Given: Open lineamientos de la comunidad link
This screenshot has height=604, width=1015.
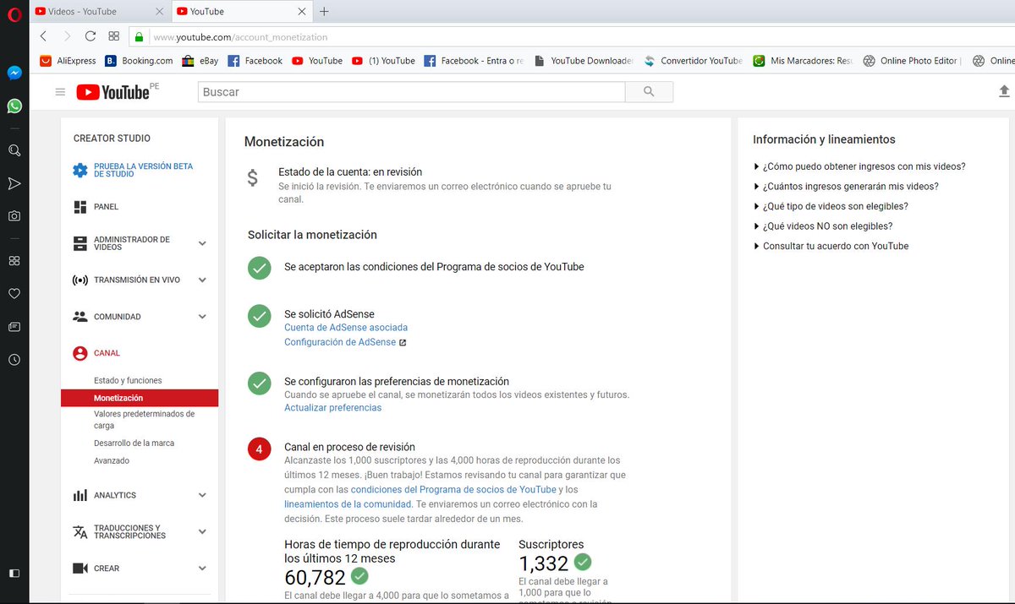Looking at the screenshot, I should [x=348, y=504].
